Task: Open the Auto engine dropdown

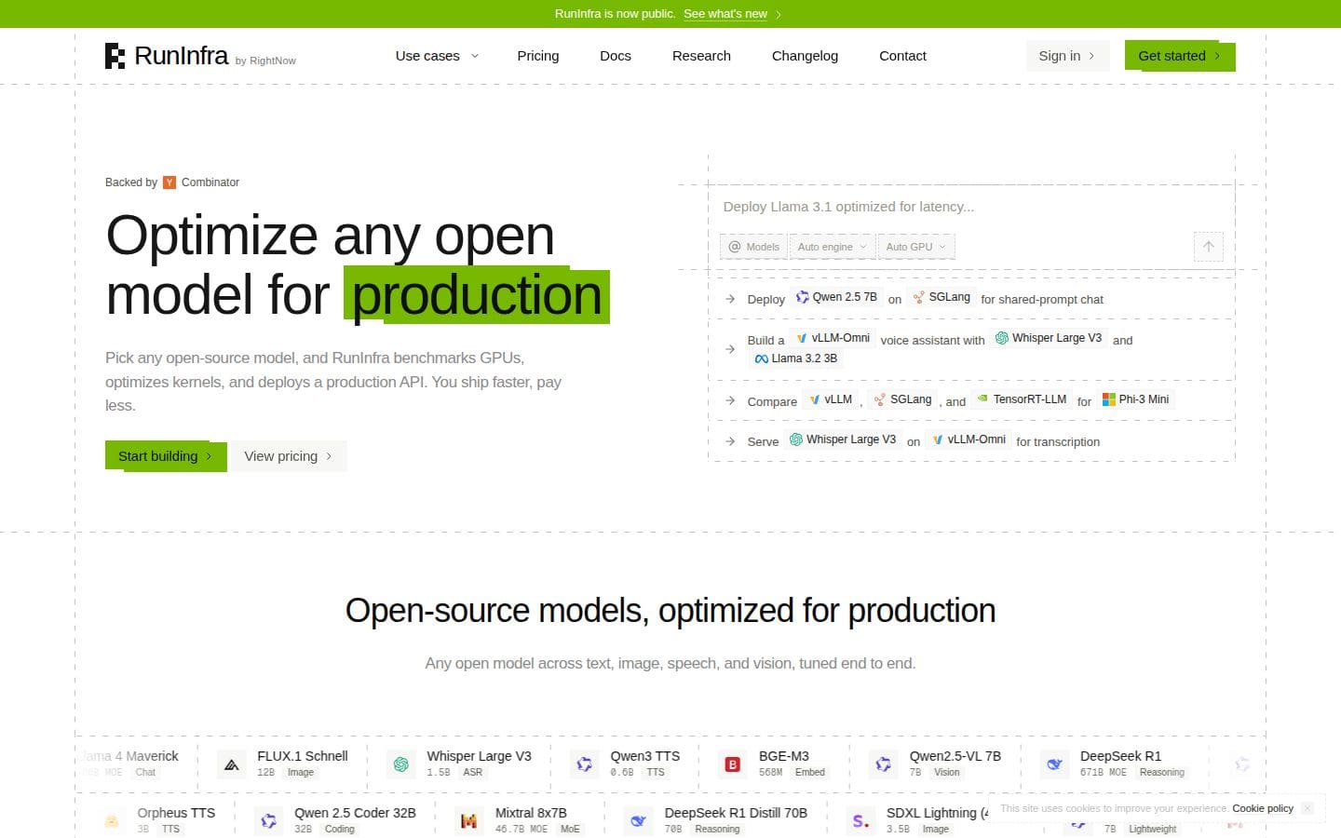Action: 833,247
